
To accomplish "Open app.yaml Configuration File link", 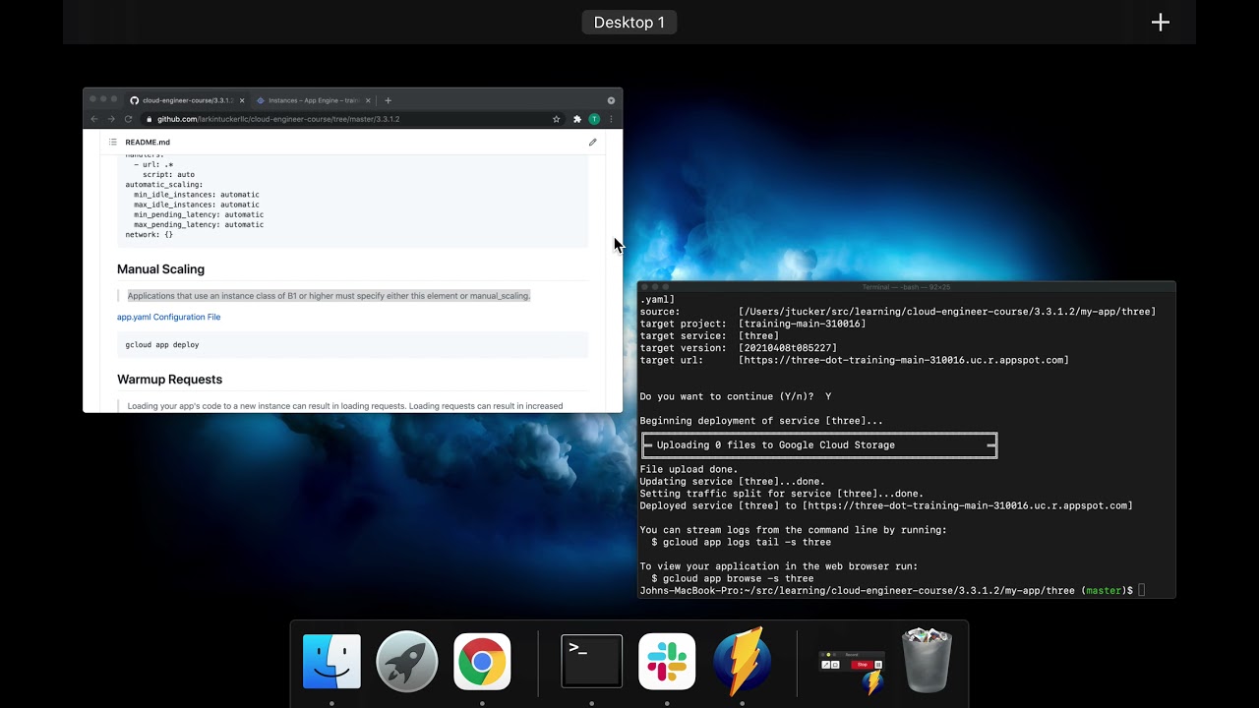I will tap(168, 317).
